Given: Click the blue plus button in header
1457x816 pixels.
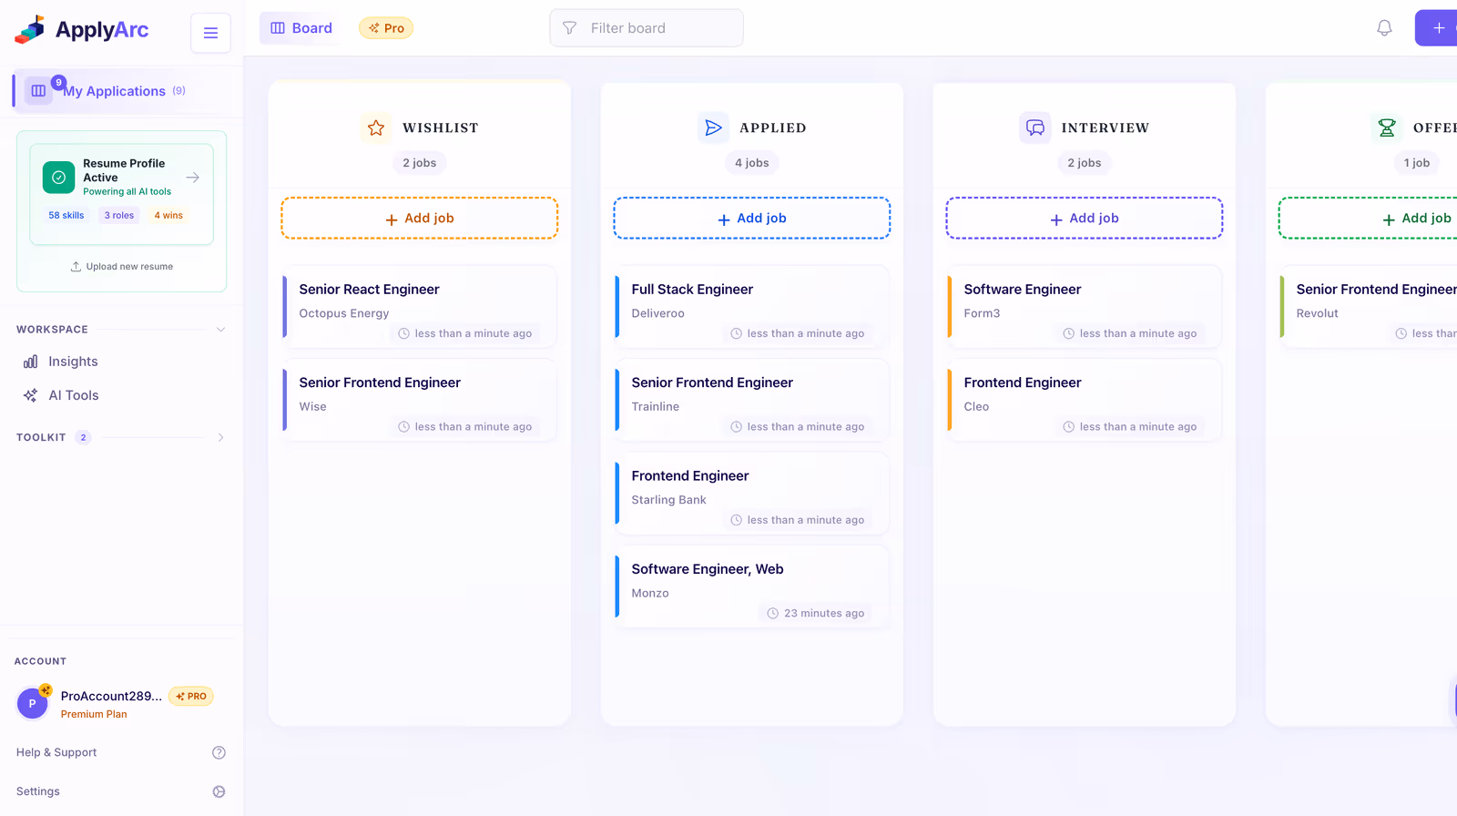Looking at the screenshot, I should coord(1436,28).
